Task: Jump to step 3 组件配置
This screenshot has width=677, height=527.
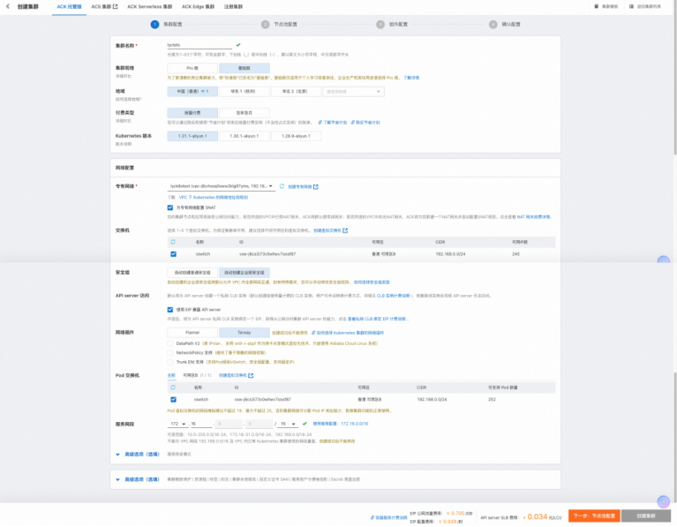Action: coord(392,24)
